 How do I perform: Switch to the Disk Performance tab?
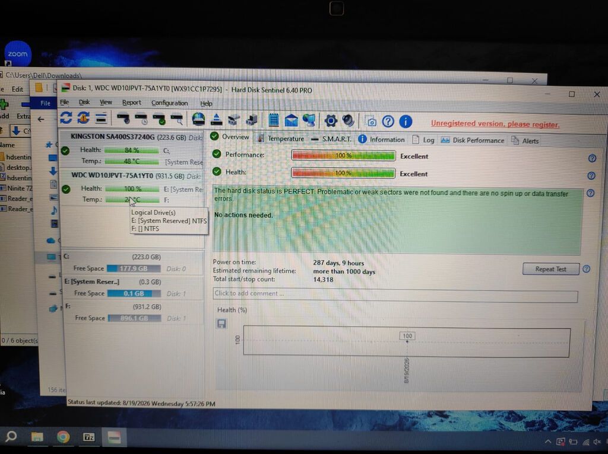tap(472, 140)
